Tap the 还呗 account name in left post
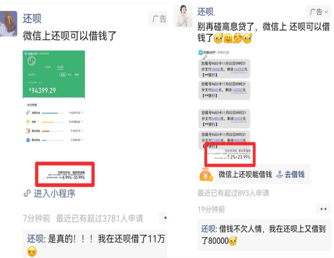This screenshot has width=334, height=258. pyautogui.click(x=32, y=19)
